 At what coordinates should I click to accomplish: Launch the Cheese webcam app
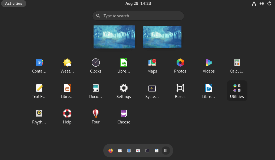click(124, 116)
